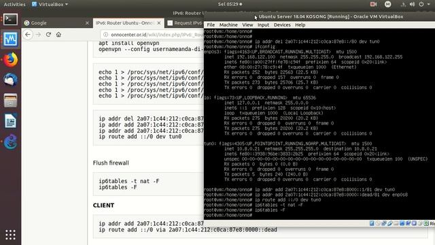View site info icon in address bar
The image size is (435, 245).
(105, 35)
